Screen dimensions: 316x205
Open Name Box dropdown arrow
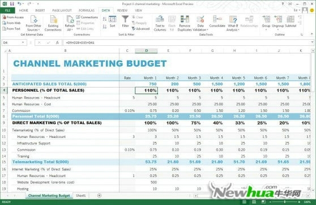(x=23, y=42)
